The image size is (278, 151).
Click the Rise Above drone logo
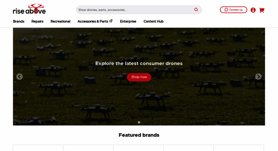click(x=29, y=9)
